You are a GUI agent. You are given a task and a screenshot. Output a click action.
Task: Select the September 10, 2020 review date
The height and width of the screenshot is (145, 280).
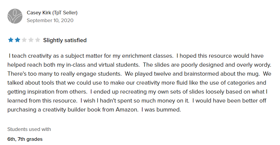[x=50, y=20]
